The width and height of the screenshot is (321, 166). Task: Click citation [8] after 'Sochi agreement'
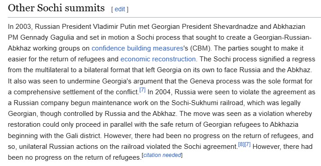pos(241,144)
